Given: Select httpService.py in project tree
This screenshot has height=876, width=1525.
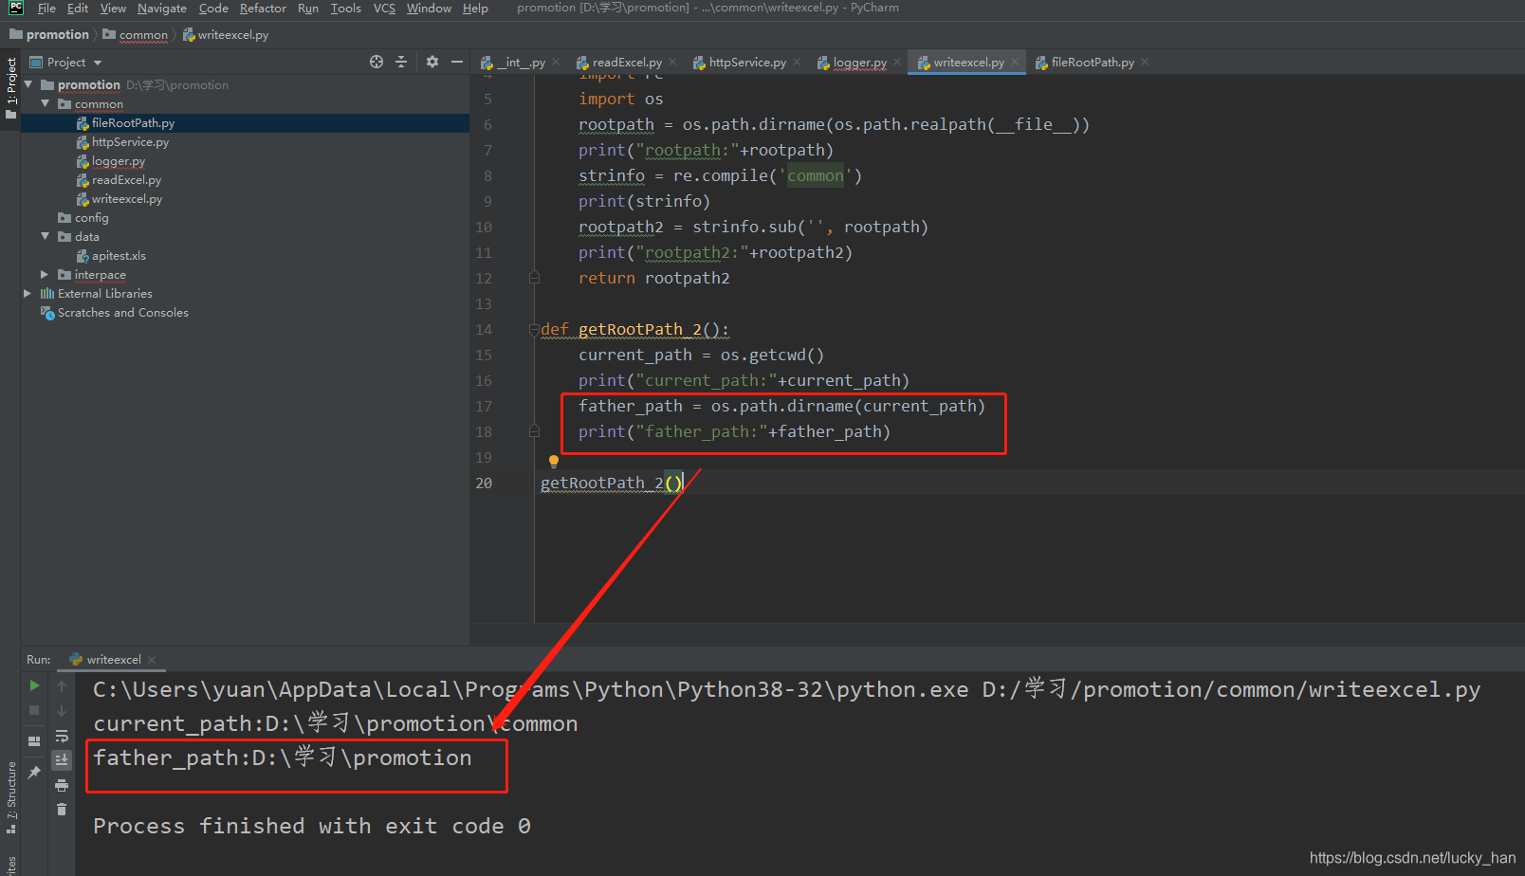Looking at the screenshot, I should (122, 142).
